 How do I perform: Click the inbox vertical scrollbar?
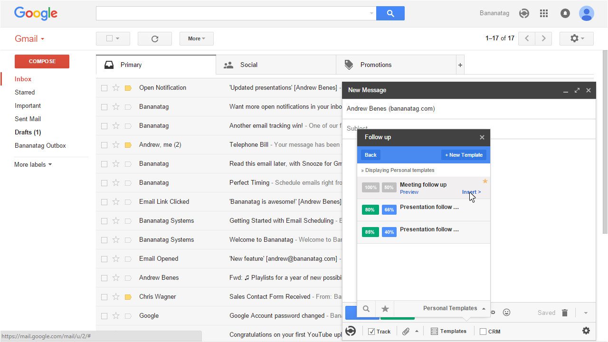[x=605, y=142]
